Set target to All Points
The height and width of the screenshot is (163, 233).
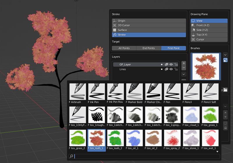[x=124, y=48]
